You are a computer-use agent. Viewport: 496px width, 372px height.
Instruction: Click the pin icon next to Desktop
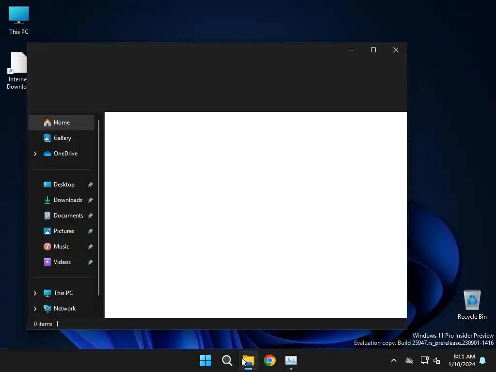[90, 185]
